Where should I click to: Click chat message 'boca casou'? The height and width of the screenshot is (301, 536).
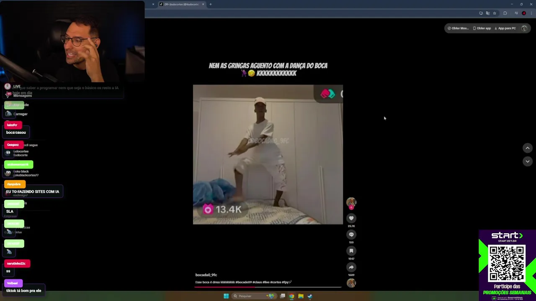click(x=16, y=133)
